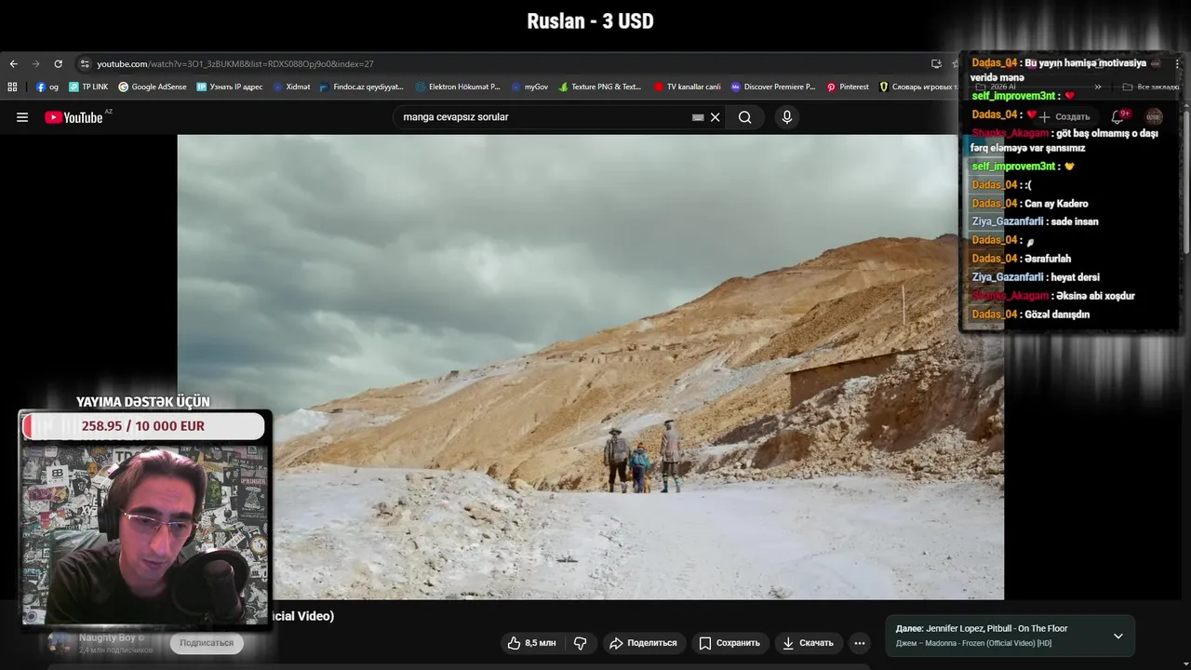Open the Google AdSense bookmark
The height and width of the screenshot is (670, 1191).
pos(153,87)
